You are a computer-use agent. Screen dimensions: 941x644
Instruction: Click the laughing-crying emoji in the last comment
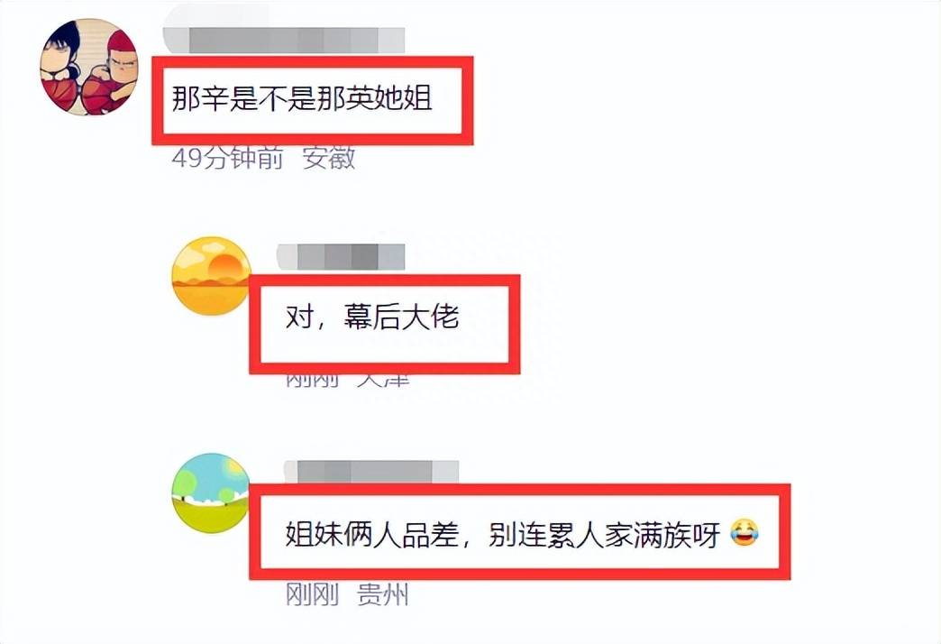(x=745, y=533)
